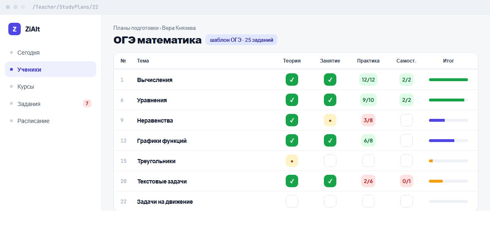
Task: Toggle Теория checkmark for Текстовые задачи
Action: pyautogui.click(x=292, y=181)
